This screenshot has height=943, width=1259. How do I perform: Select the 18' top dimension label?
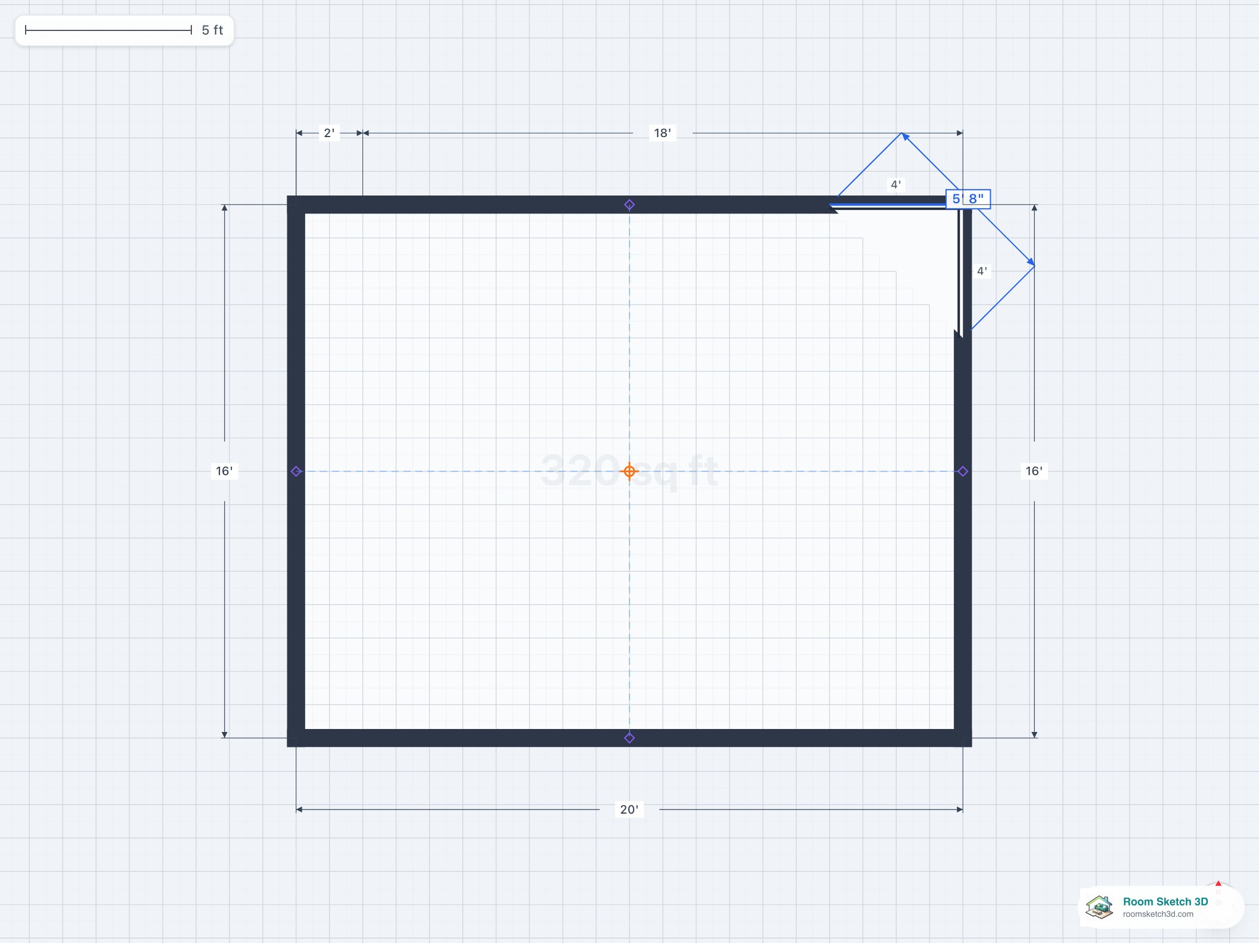[662, 133]
